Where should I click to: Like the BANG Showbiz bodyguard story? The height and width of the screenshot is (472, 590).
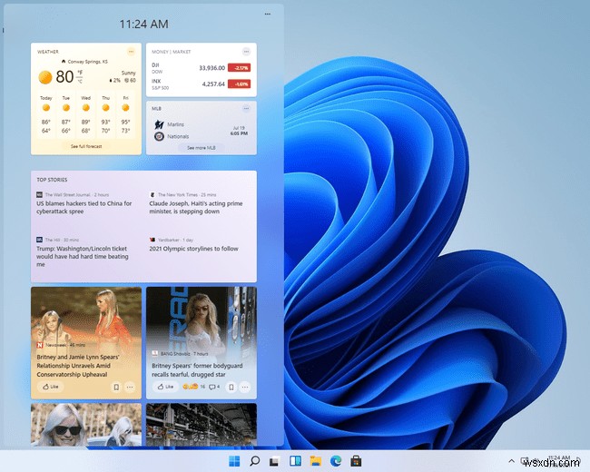pos(165,387)
